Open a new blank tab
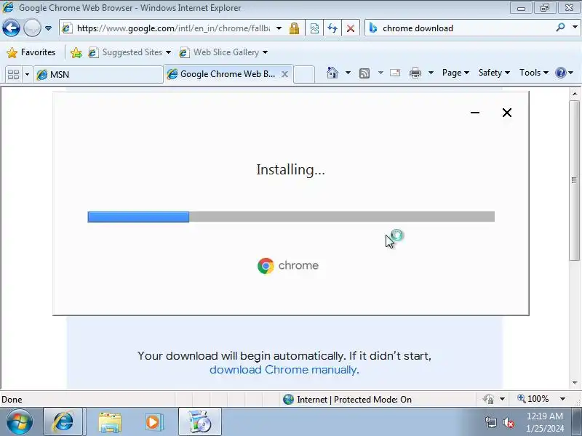Screen dimensions: 582x436 (x=304, y=74)
